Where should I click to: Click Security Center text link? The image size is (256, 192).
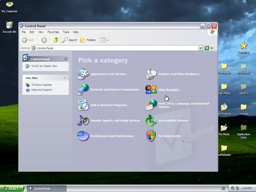(170, 136)
